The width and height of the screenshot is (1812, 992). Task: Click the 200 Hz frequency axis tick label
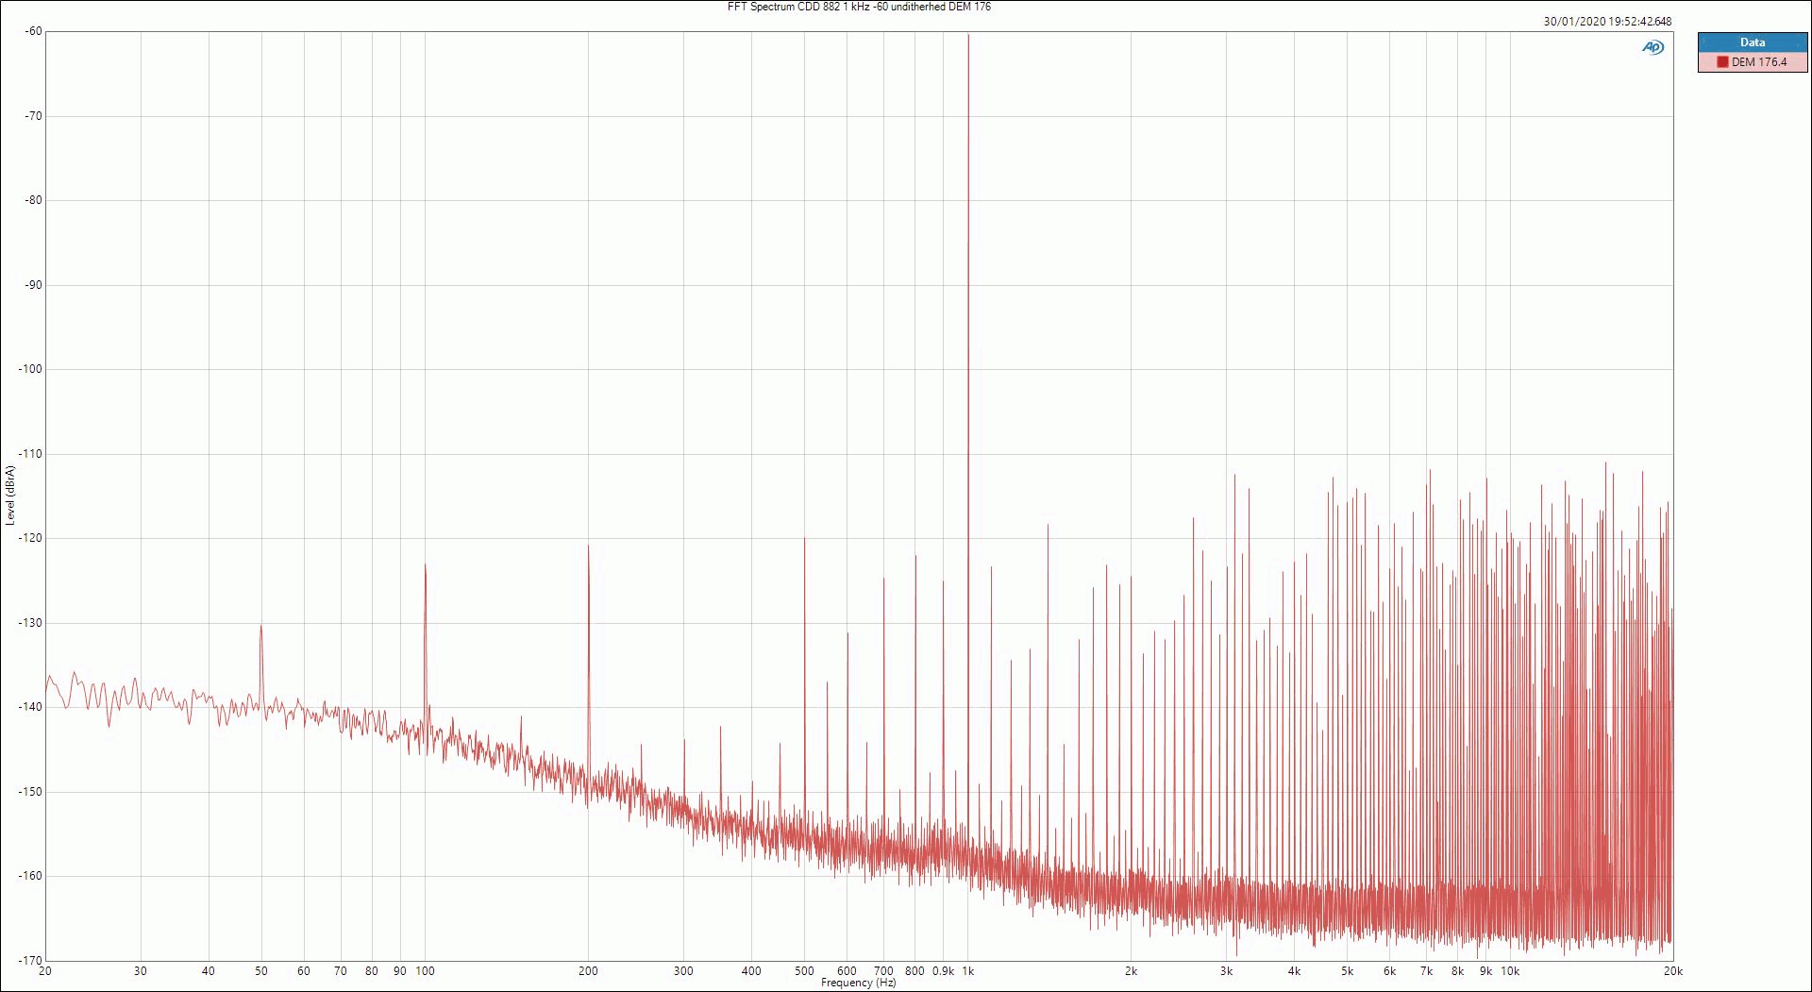[x=588, y=971]
